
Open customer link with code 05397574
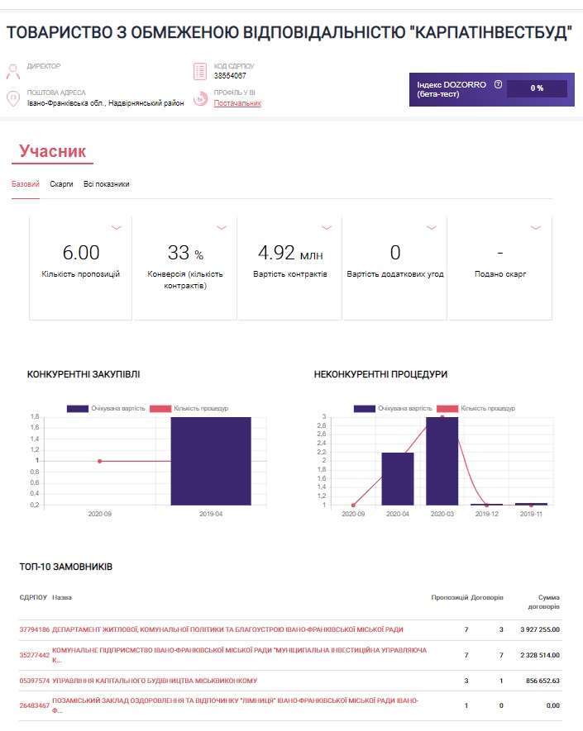coord(34,681)
